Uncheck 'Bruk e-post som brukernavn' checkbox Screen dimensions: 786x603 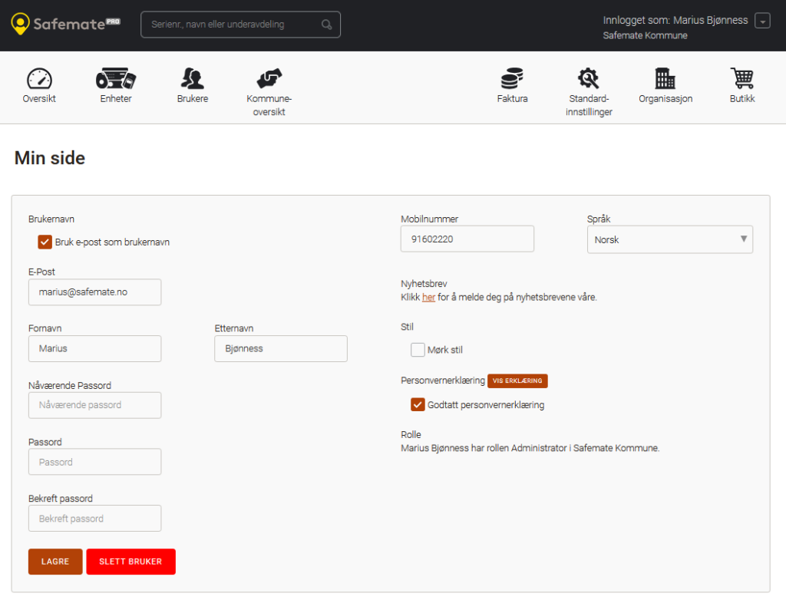(x=45, y=242)
